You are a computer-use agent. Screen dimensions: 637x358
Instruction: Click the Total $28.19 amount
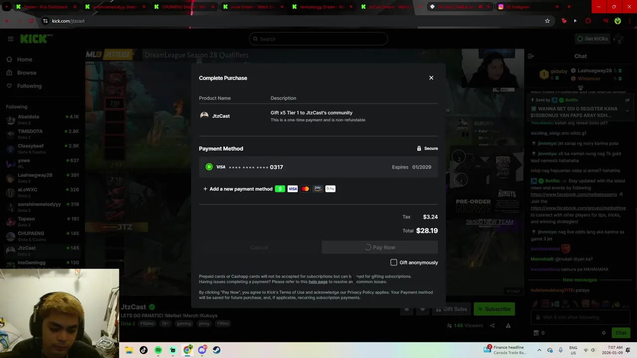pos(427,231)
